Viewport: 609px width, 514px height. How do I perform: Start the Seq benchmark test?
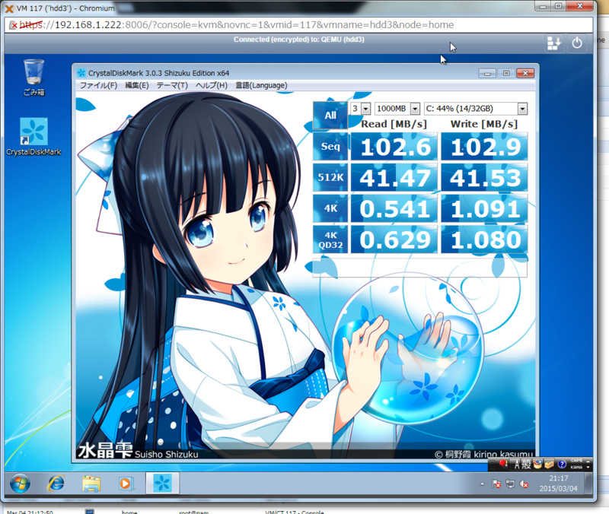pyautogui.click(x=330, y=146)
